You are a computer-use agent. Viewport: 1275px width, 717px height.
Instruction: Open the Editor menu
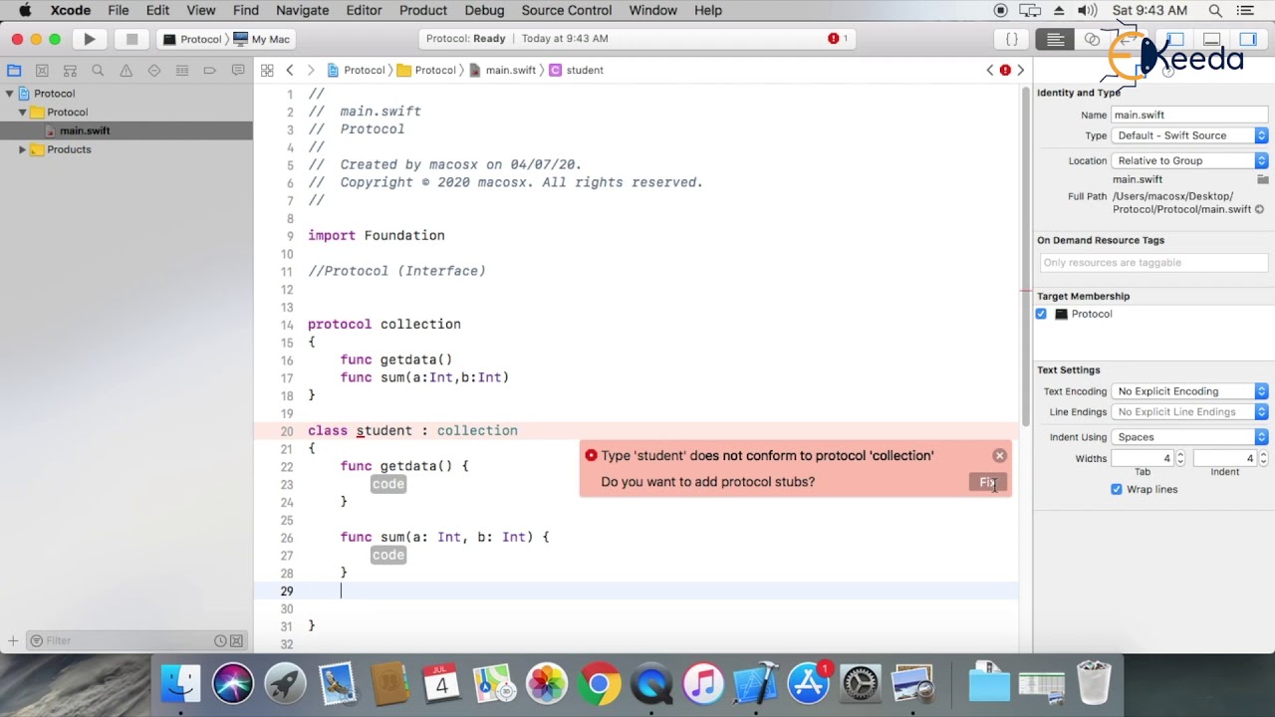(364, 10)
